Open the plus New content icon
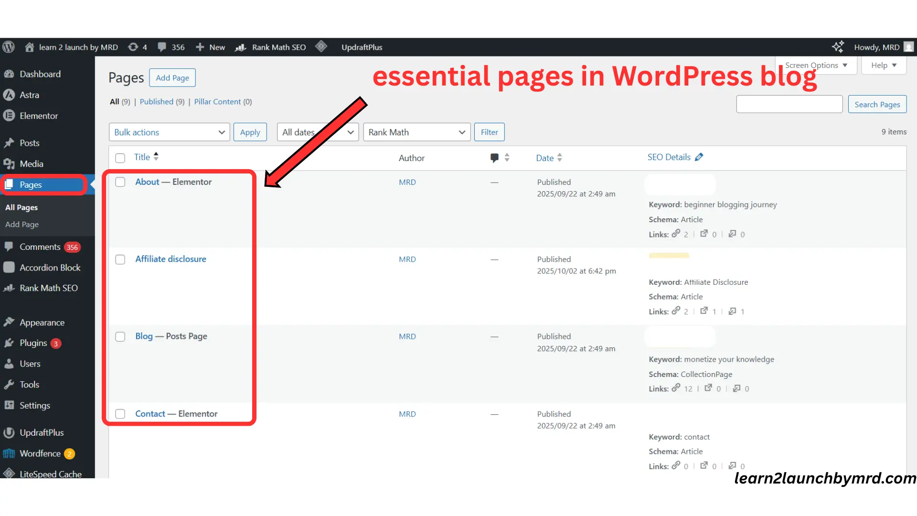This screenshot has width=917, height=516. coord(200,47)
